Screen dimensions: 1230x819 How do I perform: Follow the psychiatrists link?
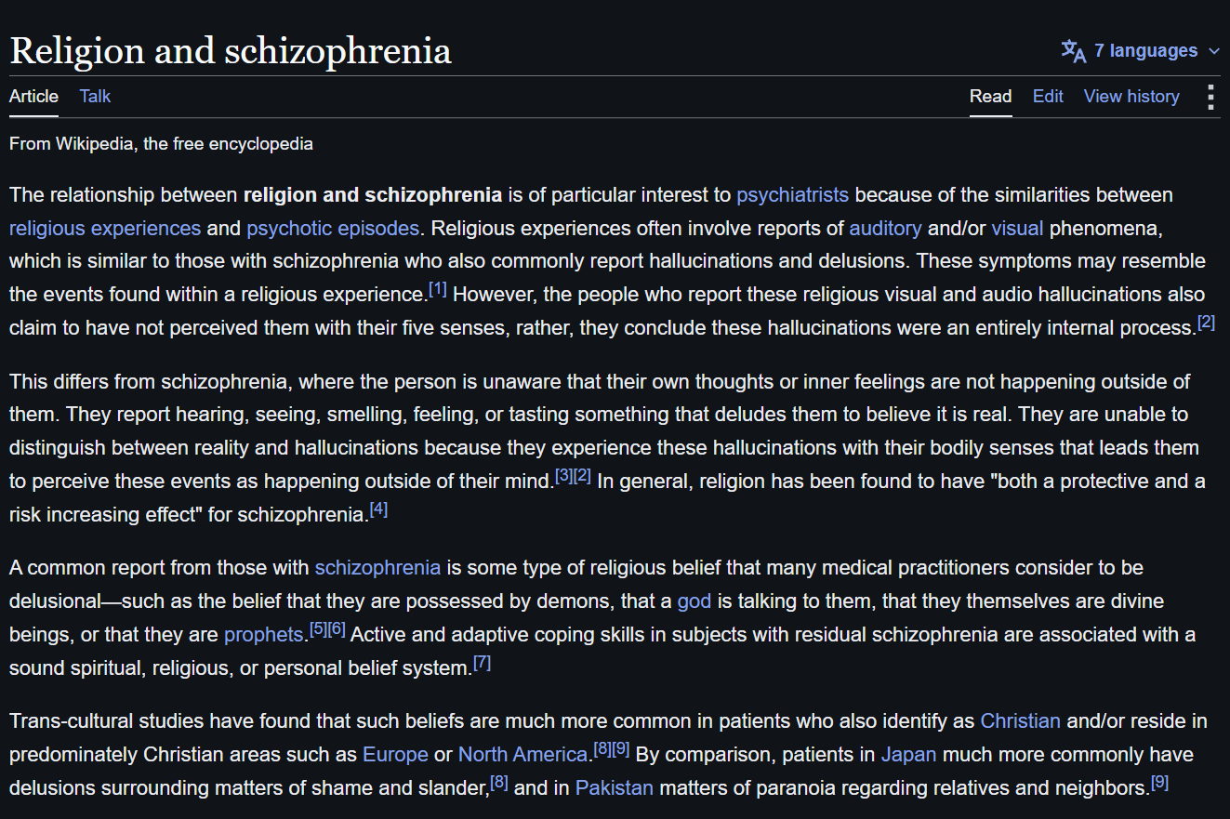(792, 195)
